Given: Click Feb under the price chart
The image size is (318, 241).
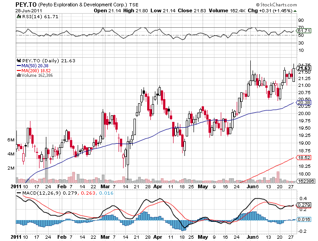Looking at the screenshot, I should (x=62, y=186).
